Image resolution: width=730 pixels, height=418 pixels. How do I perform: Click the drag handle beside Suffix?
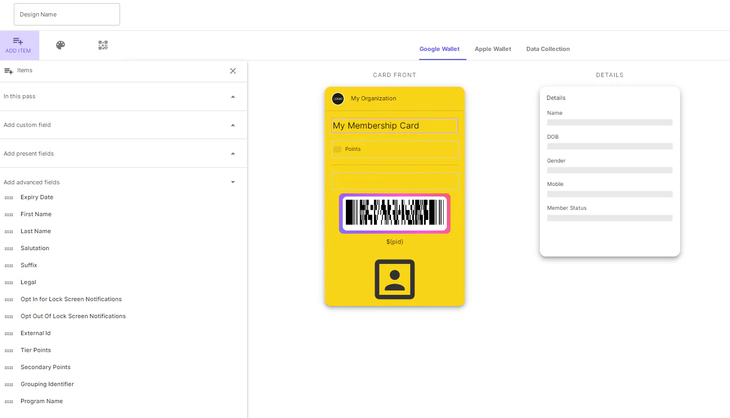point(9,266)
